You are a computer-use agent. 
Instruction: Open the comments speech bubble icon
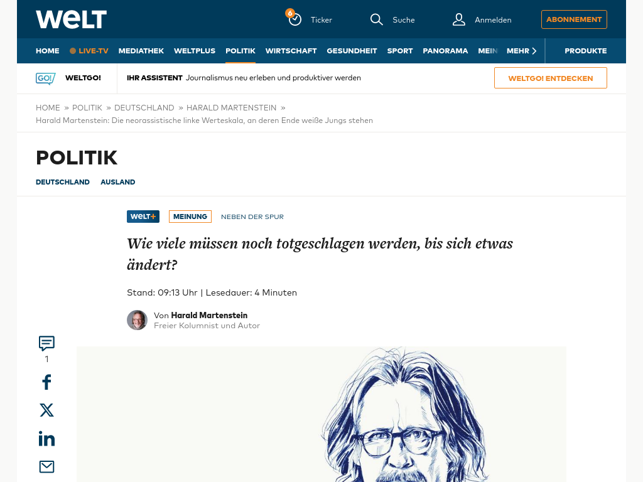click(46, 343)
